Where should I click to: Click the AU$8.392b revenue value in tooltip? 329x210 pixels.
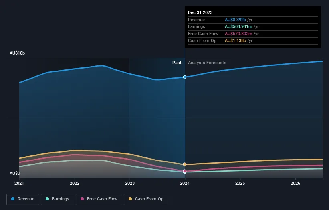tap(236, 20)
